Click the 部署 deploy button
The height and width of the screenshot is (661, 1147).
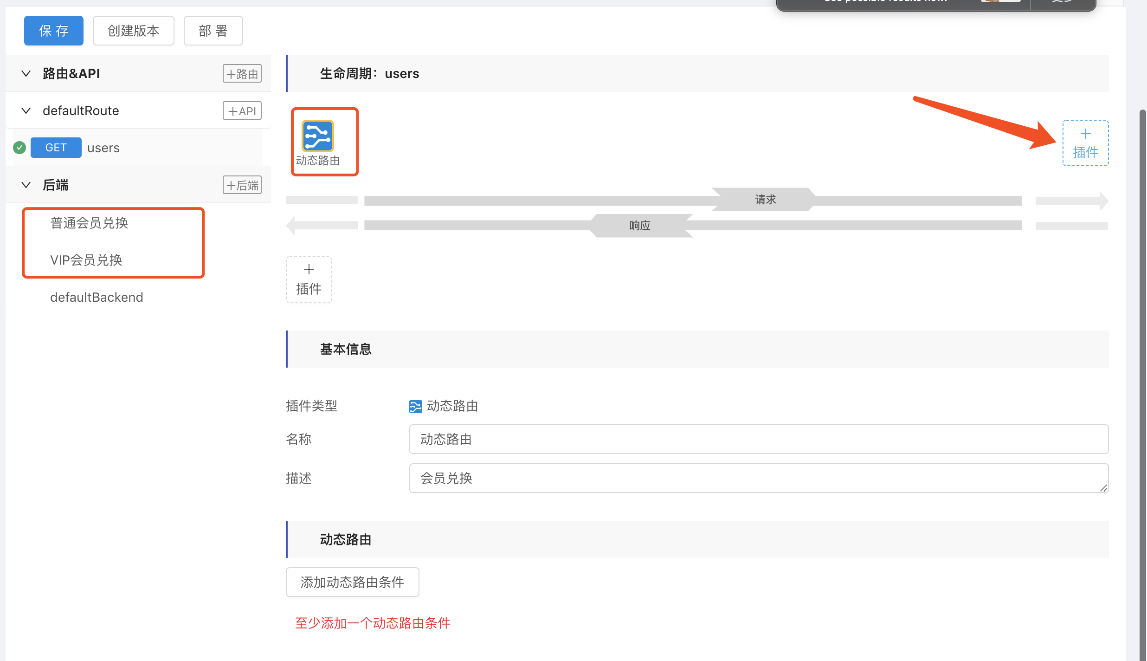[213, 31]
